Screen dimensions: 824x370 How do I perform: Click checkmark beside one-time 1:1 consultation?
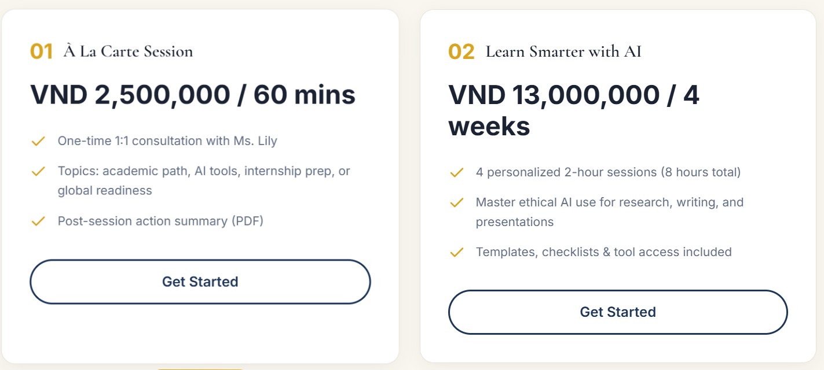[x=38, y=141]
